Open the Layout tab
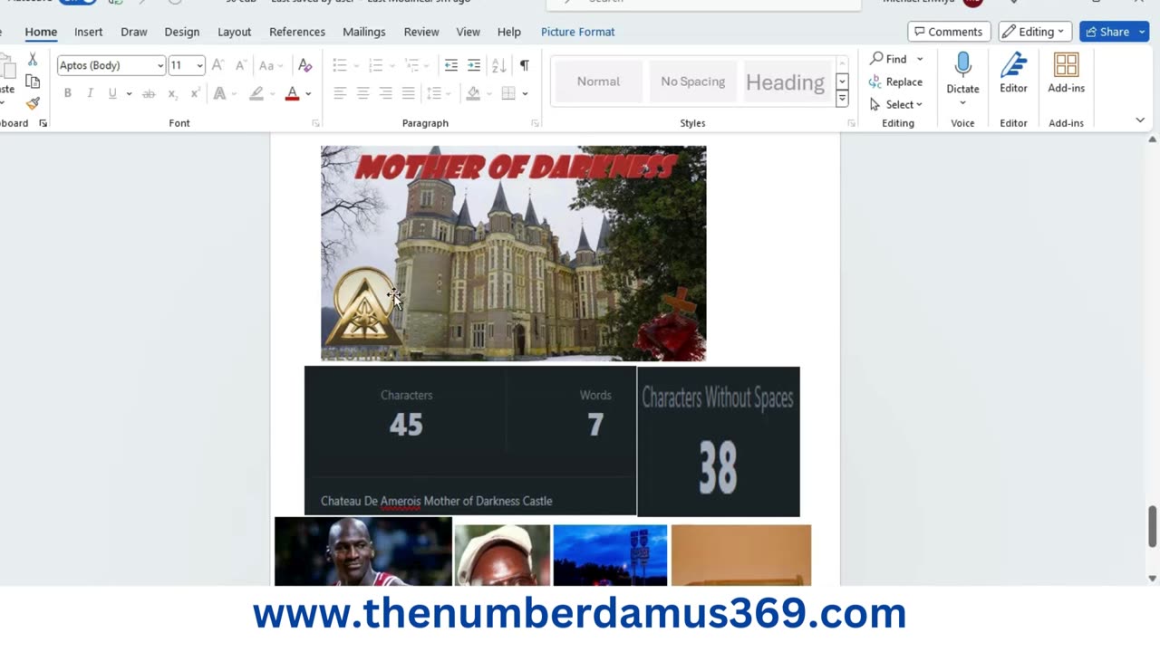 tap(234, 32)
